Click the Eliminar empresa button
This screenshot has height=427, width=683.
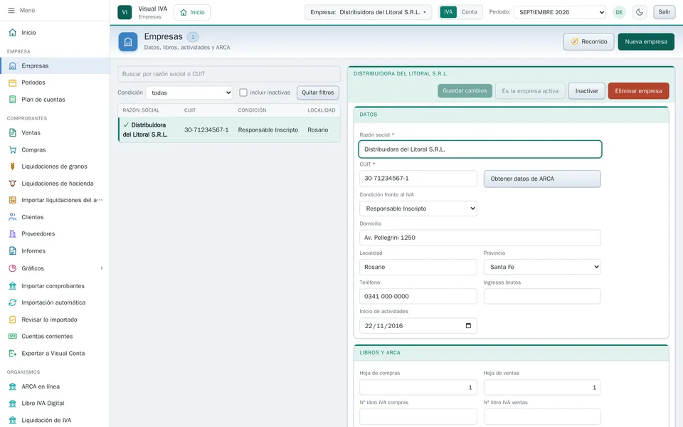tap(639, 90)
